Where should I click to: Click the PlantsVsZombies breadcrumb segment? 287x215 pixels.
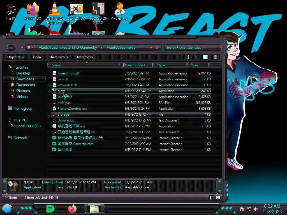click(x=121, y=48)
